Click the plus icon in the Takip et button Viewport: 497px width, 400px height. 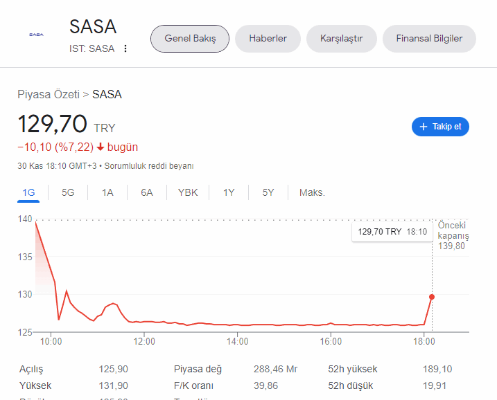[424, 127]
